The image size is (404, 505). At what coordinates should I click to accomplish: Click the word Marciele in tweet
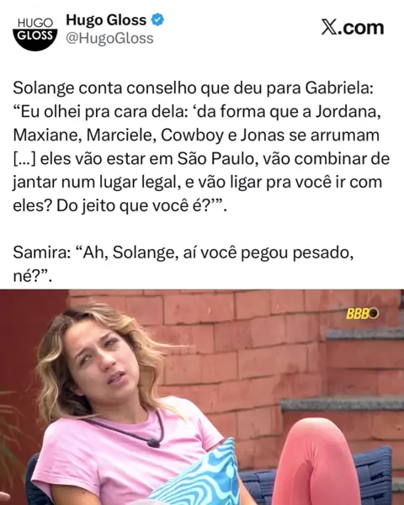pos(121,136)
